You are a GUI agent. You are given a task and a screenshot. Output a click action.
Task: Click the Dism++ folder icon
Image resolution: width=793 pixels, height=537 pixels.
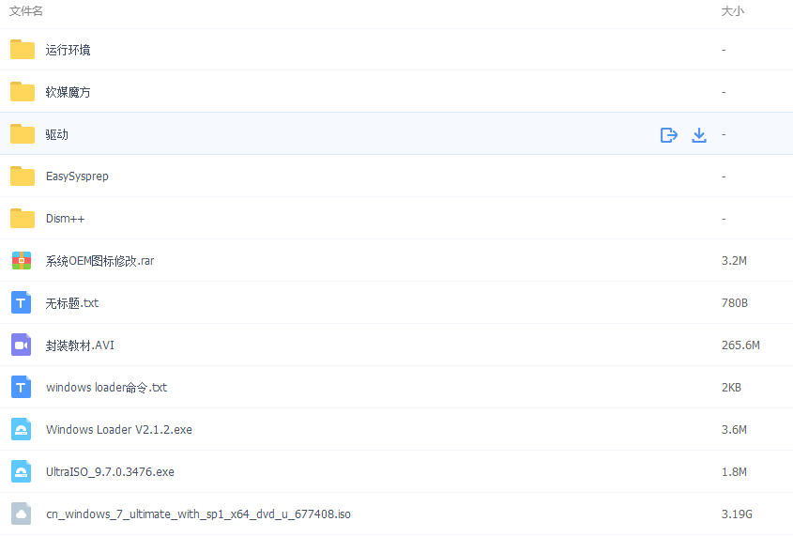coord(23,219)
